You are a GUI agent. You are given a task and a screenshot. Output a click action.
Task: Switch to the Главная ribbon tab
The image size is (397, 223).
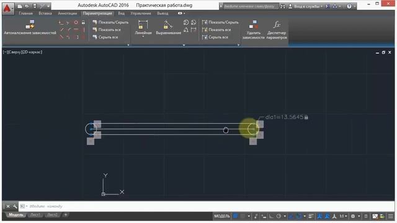point(25,13)
